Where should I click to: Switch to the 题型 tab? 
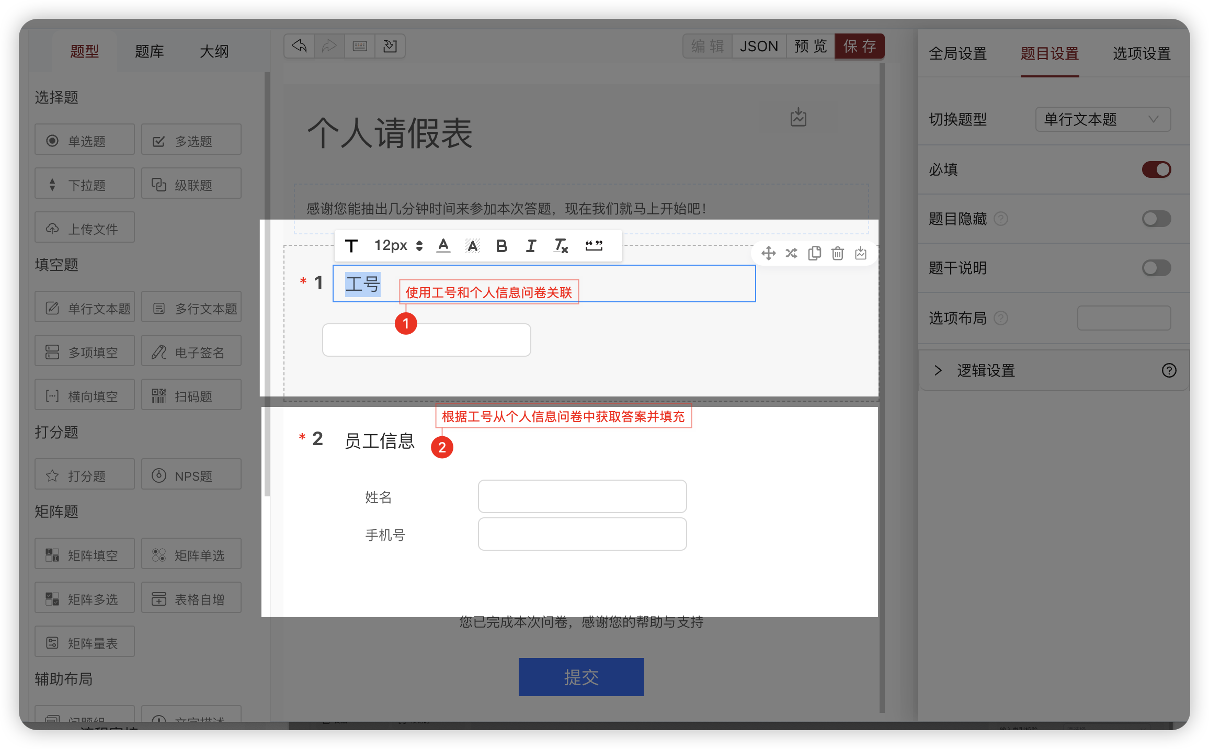[x=85, y=51]
